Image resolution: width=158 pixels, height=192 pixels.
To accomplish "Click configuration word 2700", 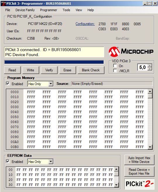I will 102,24.
